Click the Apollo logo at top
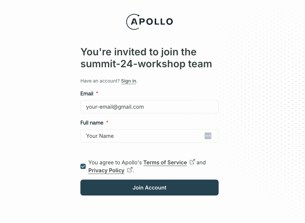The width and height of the screenshot is (305, 223). click(150, 22)
